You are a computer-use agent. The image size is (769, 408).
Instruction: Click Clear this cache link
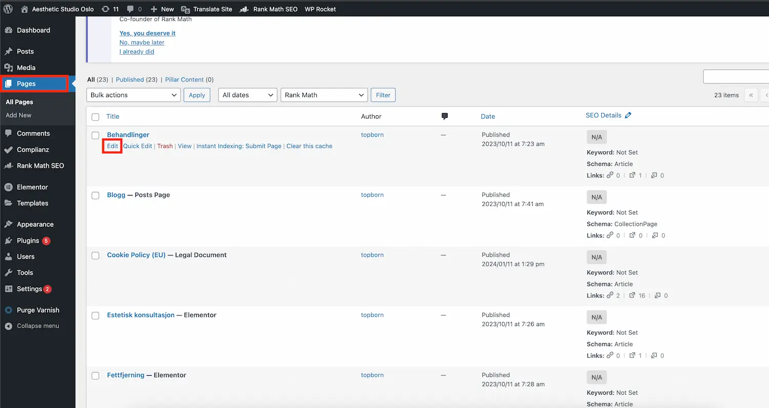click(x=309, y=146)
